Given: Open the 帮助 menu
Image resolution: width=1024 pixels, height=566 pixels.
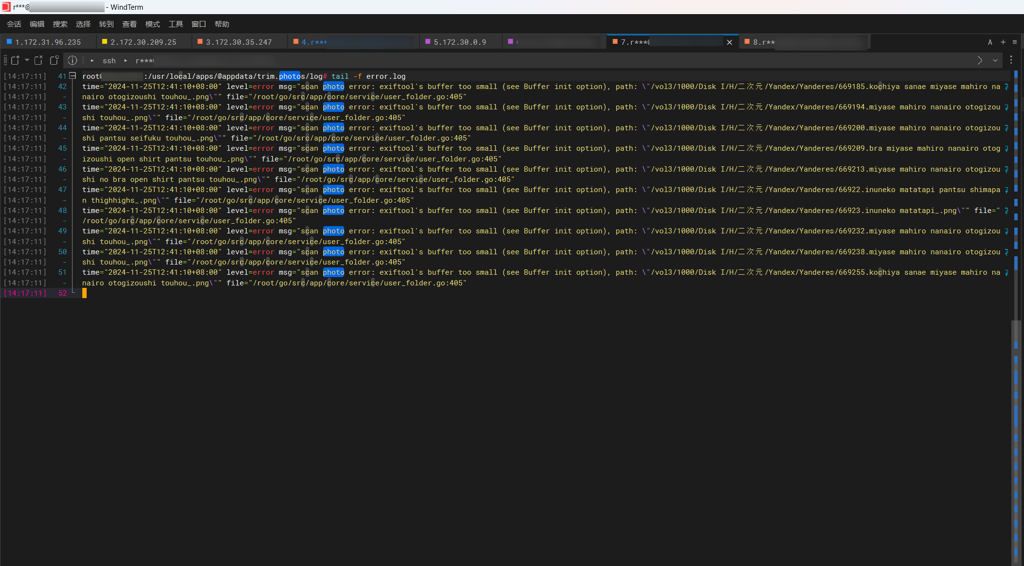Looking at the screenshot, I should point(222,24).
